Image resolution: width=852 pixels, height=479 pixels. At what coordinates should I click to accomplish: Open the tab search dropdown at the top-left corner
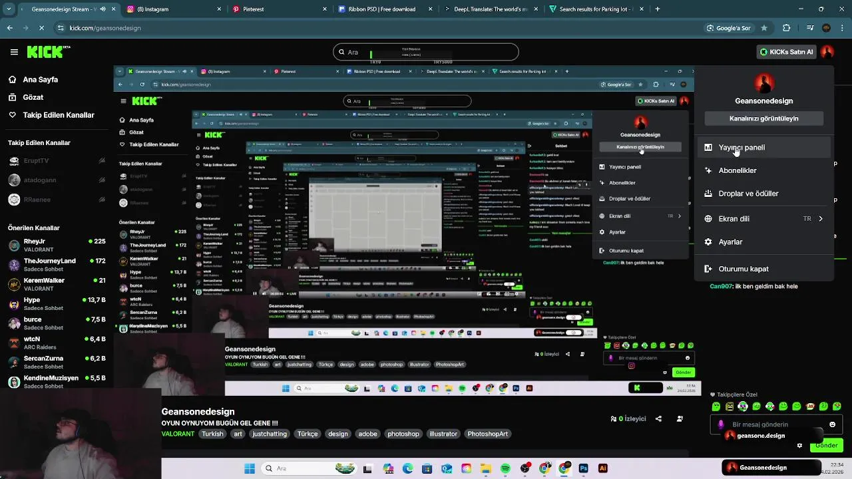(7, 9)
